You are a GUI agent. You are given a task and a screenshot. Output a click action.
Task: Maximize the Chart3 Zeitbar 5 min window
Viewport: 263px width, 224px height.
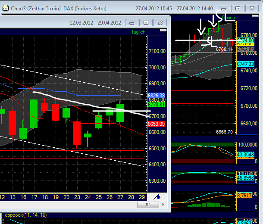pos(238,8)
